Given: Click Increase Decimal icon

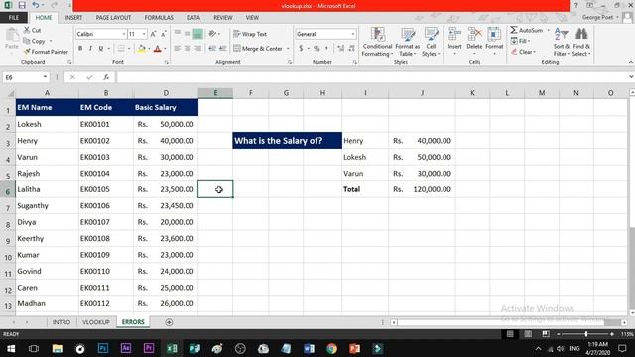Looking at the screenshot, I should point(340,49).
